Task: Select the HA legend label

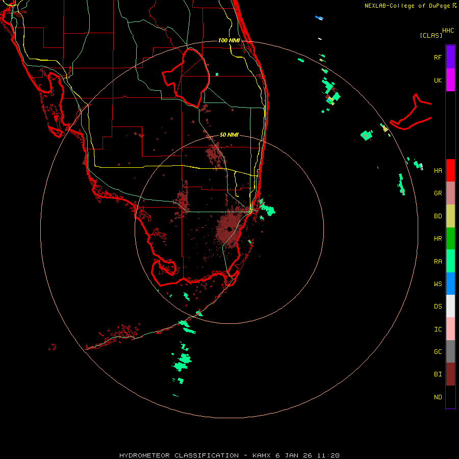Action: pos(438,171)
